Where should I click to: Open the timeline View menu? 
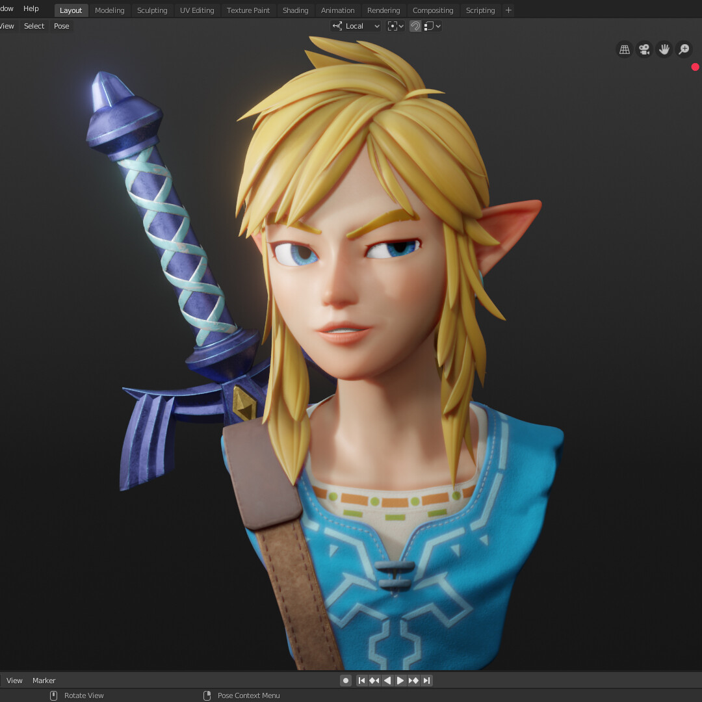point(14,681)
